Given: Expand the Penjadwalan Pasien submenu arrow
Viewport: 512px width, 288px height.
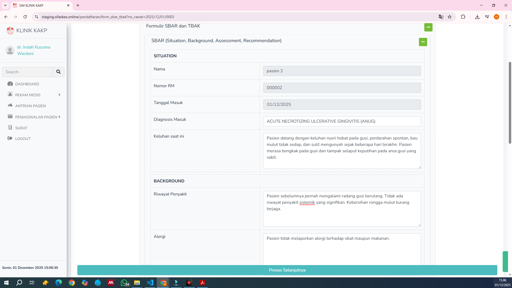Looking at the screenshot, I should point(59,117).
